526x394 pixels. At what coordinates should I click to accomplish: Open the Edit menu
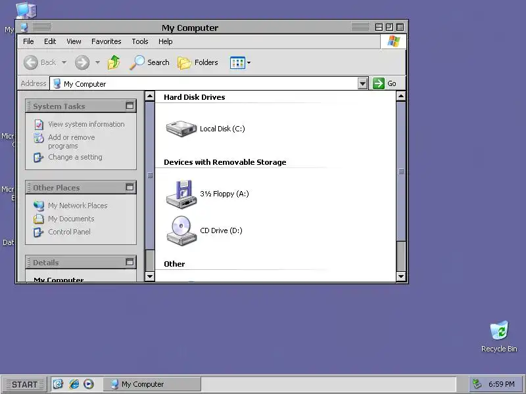coord(50,41)
